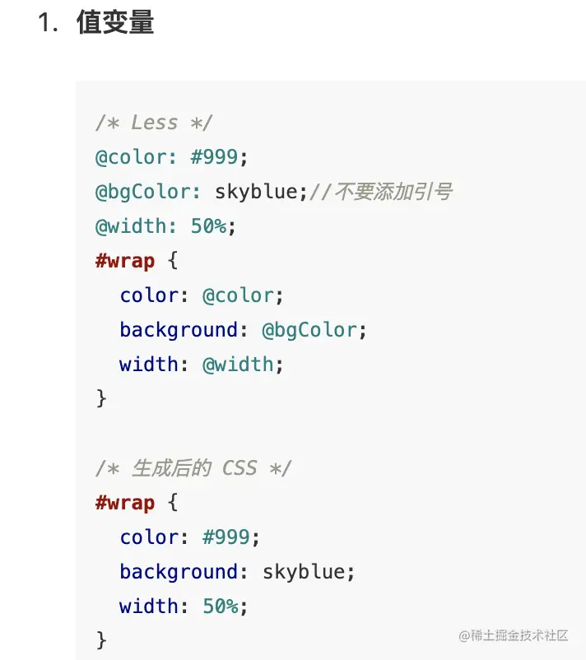
Task: Click the 稀土掘金技术社区 watermark
Action: (x=514, y=635)
